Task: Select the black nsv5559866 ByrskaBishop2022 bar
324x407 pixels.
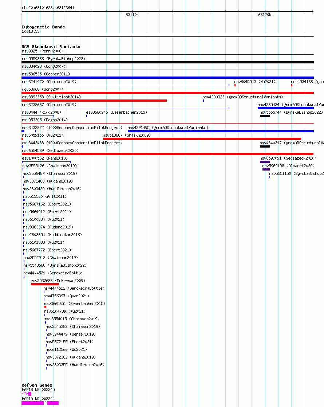Action: (167, 62)
